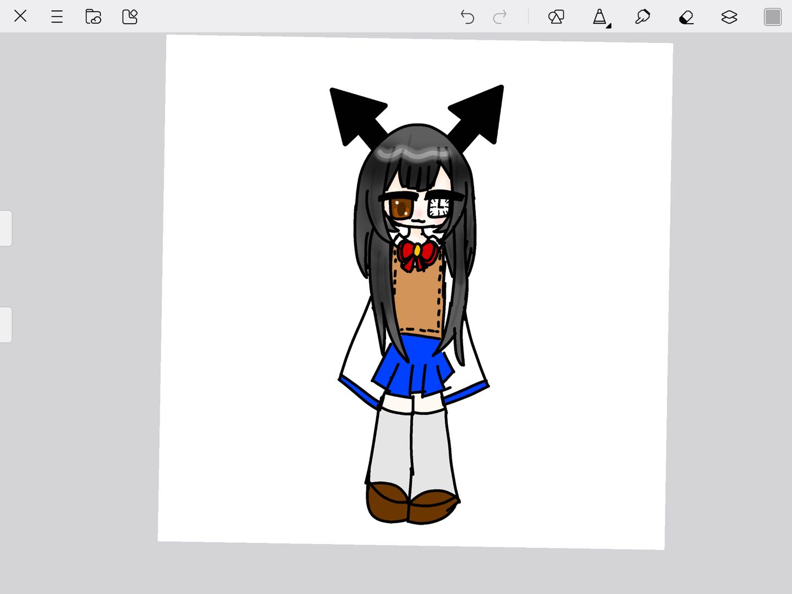Close the drawing with the X icon
Image resolution: width=792 pixels, height=594 pixels.
coord(20,16)
